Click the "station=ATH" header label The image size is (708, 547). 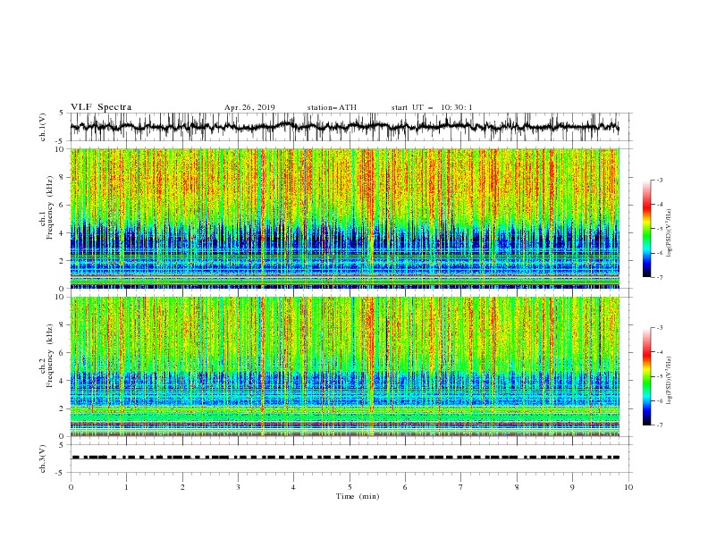point(332,107)
